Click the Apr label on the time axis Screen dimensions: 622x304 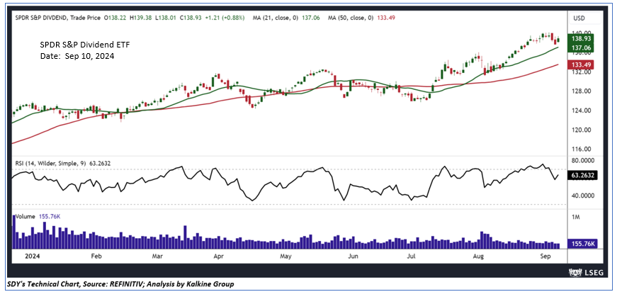[x=220, y=257]
